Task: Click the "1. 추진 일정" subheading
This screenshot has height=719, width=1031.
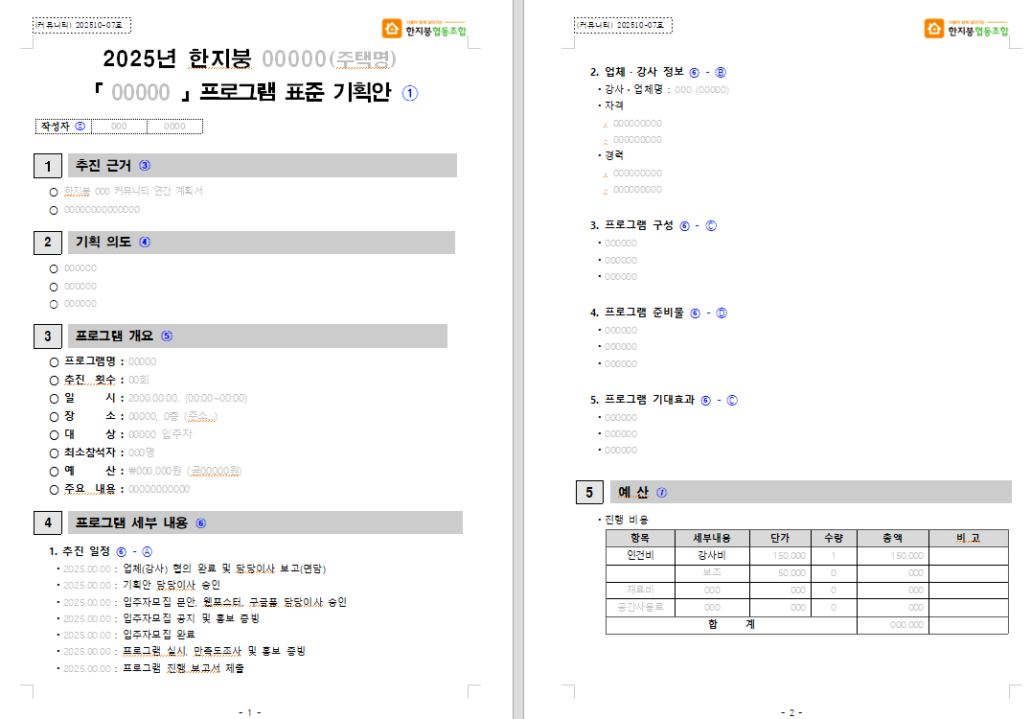Action: click(80, 551)
